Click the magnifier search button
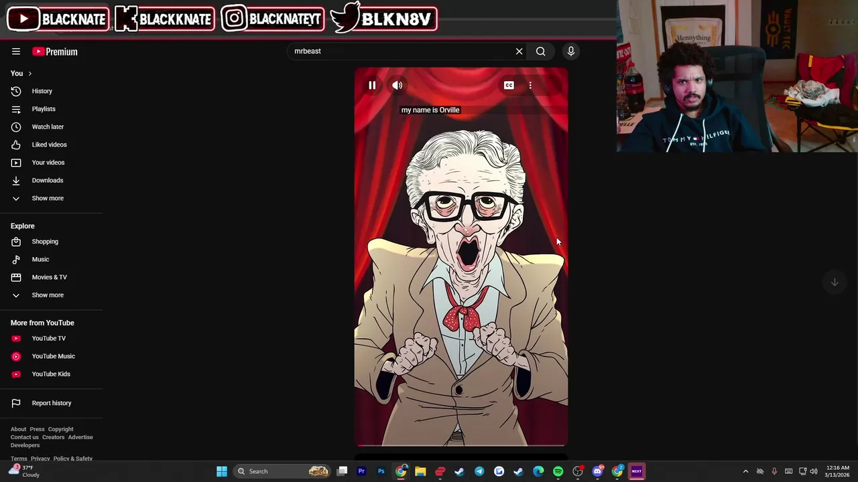Screen dimensions: 858x482 (x=541, y=51)
